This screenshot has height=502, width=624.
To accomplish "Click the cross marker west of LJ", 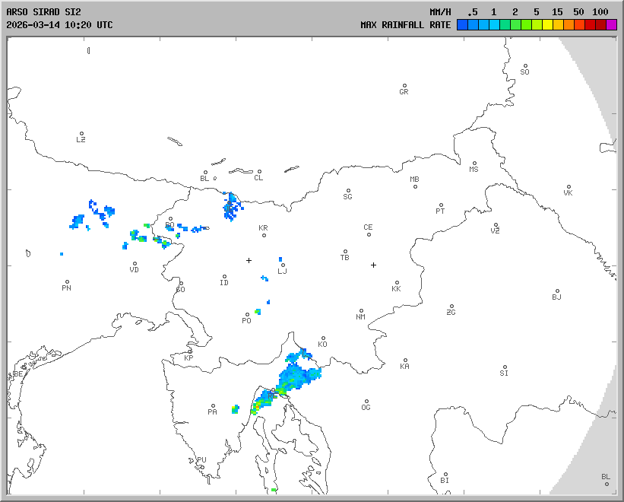I will click(249, 260).
